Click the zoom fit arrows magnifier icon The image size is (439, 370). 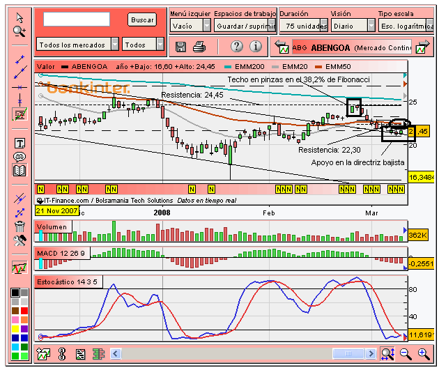pyautogui.click(x=387, y=354)
